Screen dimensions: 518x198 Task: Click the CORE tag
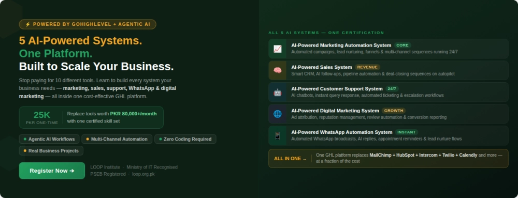pos(402,45)
